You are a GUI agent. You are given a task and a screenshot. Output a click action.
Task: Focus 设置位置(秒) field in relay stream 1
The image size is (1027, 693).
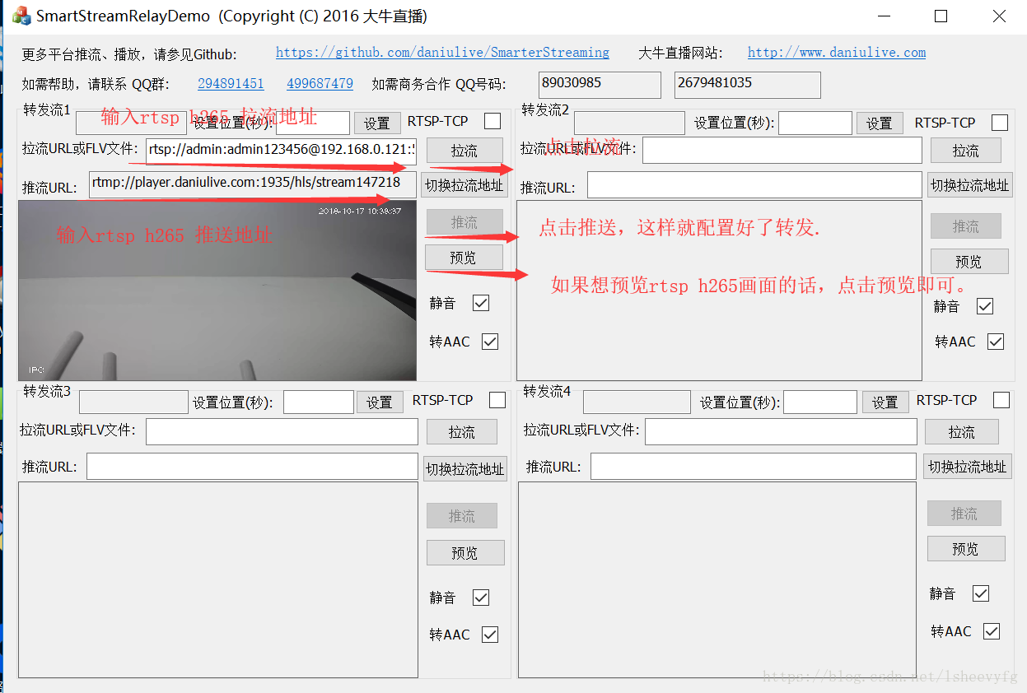click(x=313, y=123)
